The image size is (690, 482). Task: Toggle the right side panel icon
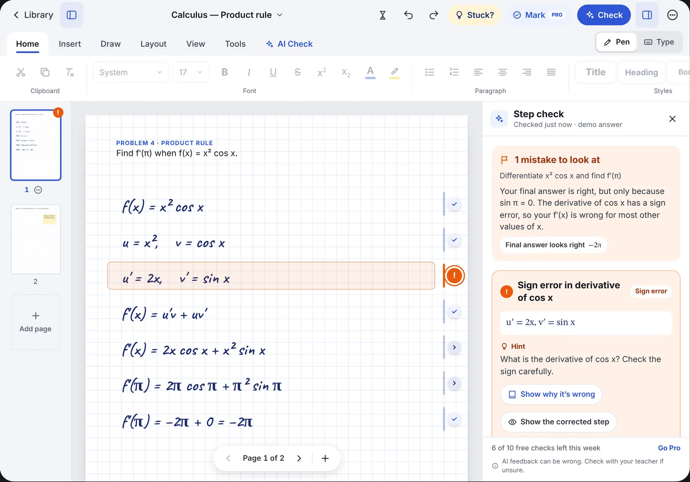647,15
